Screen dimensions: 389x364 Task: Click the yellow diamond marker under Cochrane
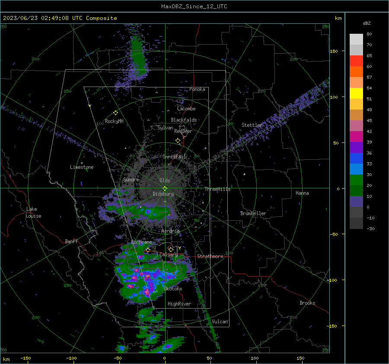pos(148,250)
